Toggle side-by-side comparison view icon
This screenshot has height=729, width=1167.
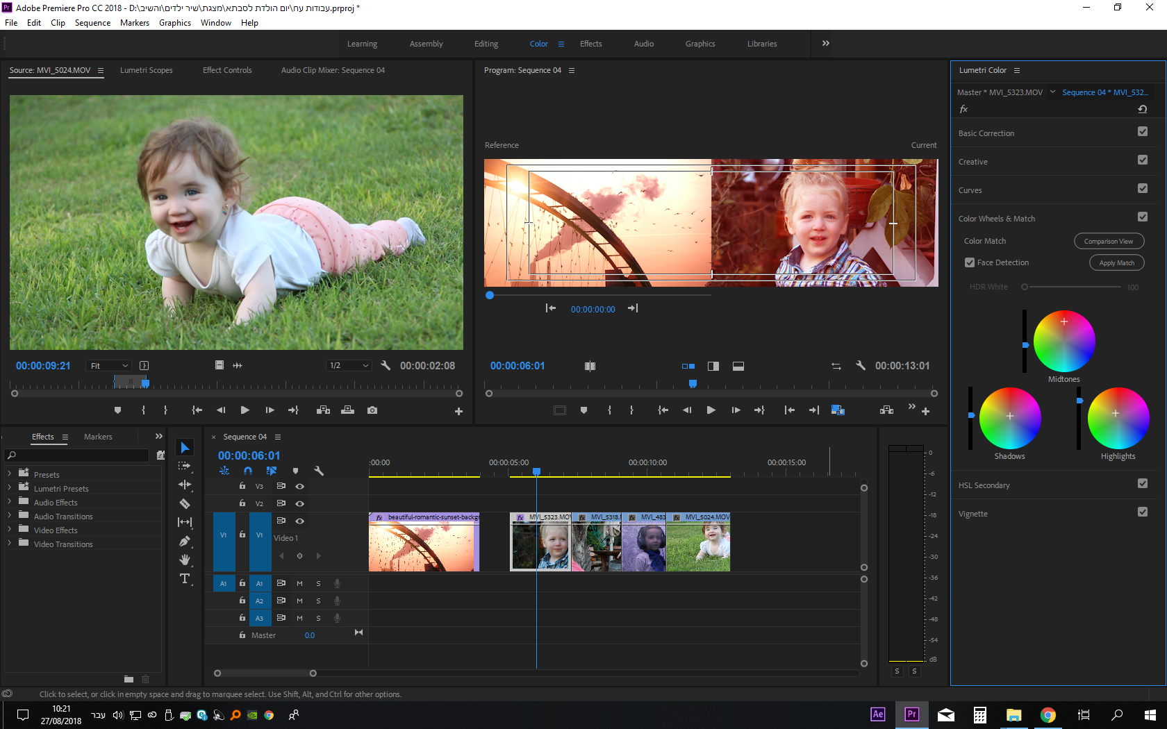[688, 366]
